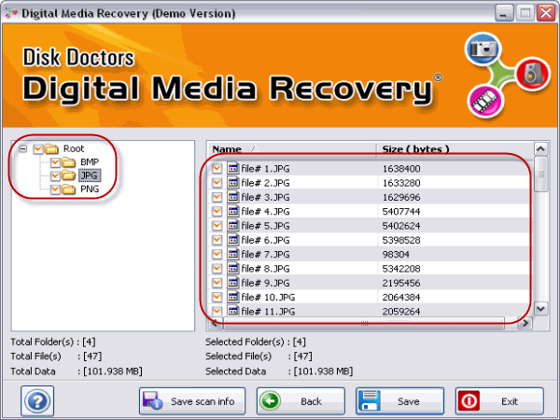Image resolution: width=560 pixels, height=420 pixels.
Task: Select file# 5.JPG file name
Action: 265,226
